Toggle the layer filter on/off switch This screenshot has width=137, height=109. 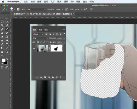[x=64, y=34]
